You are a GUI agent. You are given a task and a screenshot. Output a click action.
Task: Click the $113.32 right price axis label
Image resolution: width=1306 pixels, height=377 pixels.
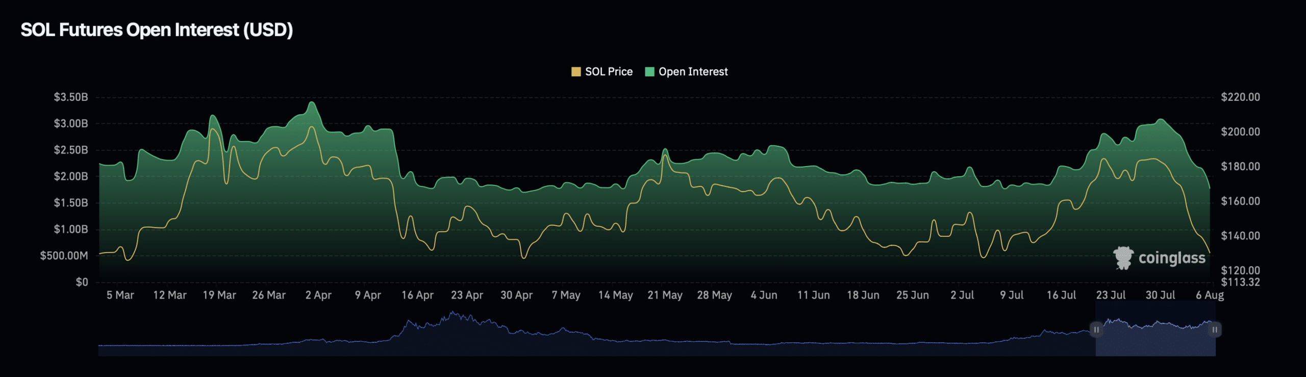(x=1240, y=282)
